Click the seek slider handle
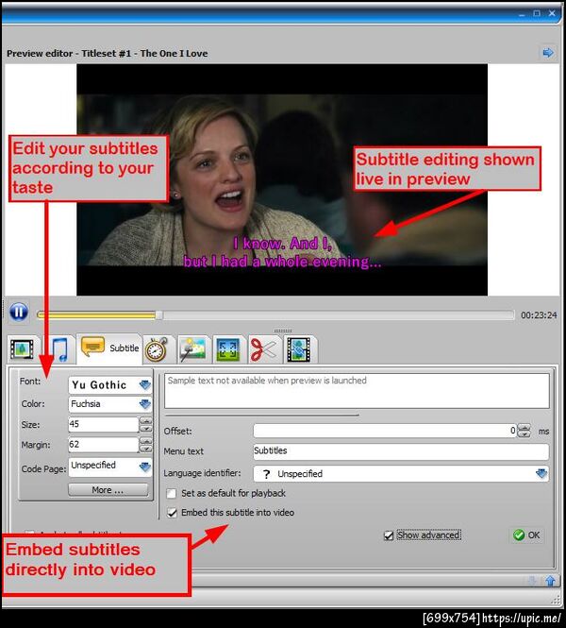Screen dimensions: 566x628 [x=159, y=315]
